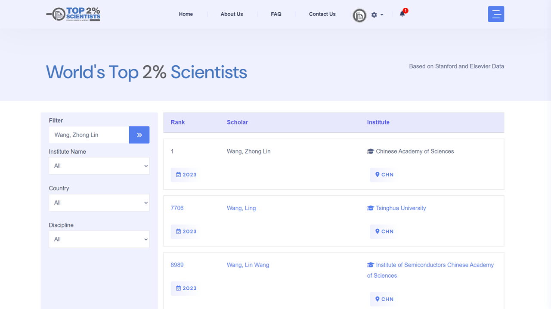
Task: Click the location pin icon beside CHN for Wang, Ling
Action: (377, 231)
